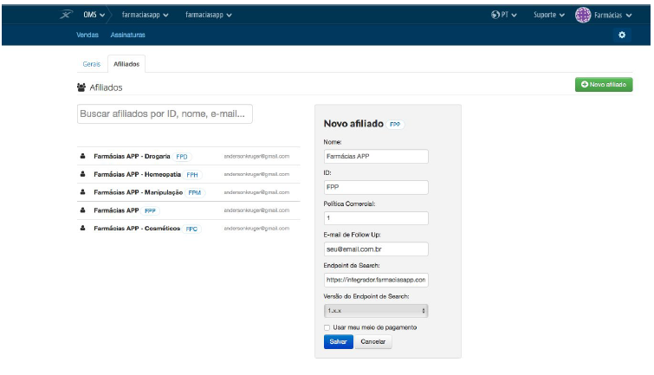This screenshot has height=375, width=654.
Task: Click user icon beside Farmácias APP - Cosméticos
Action: pos(83,228)
